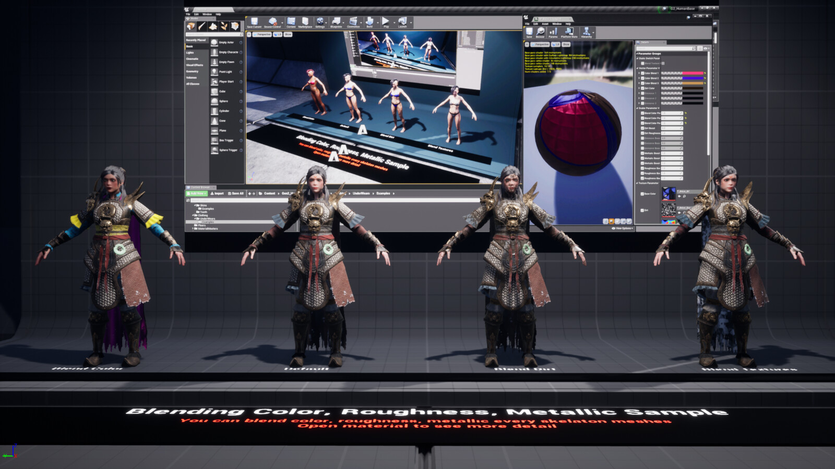Viewport: 835px width, 469px height.
Task: Toggle the Dirt Roughness parameter checkbox
Action: [642, 133]
